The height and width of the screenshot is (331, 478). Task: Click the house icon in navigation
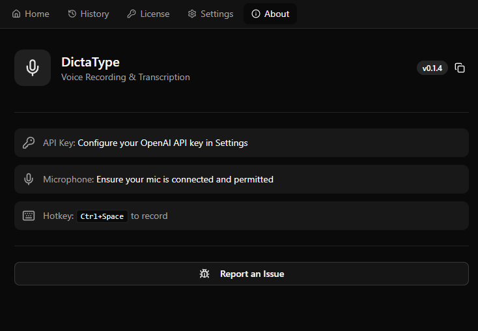click(x=16, y=14)
